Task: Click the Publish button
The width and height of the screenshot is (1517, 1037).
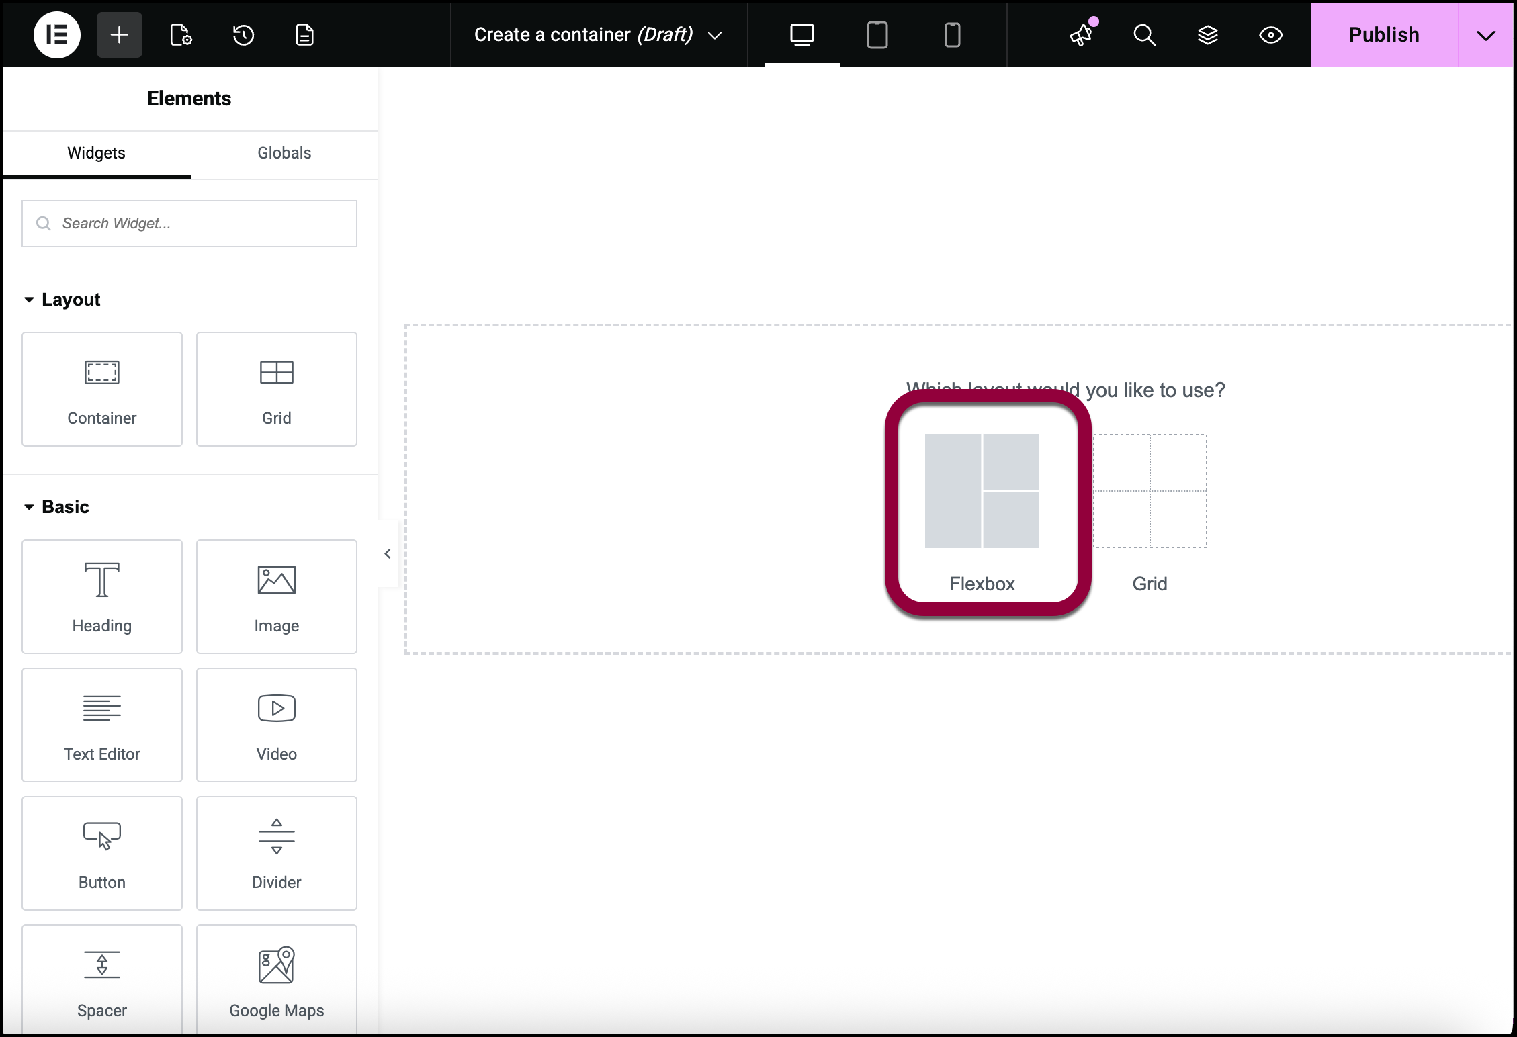Action: click(1384, 35)
